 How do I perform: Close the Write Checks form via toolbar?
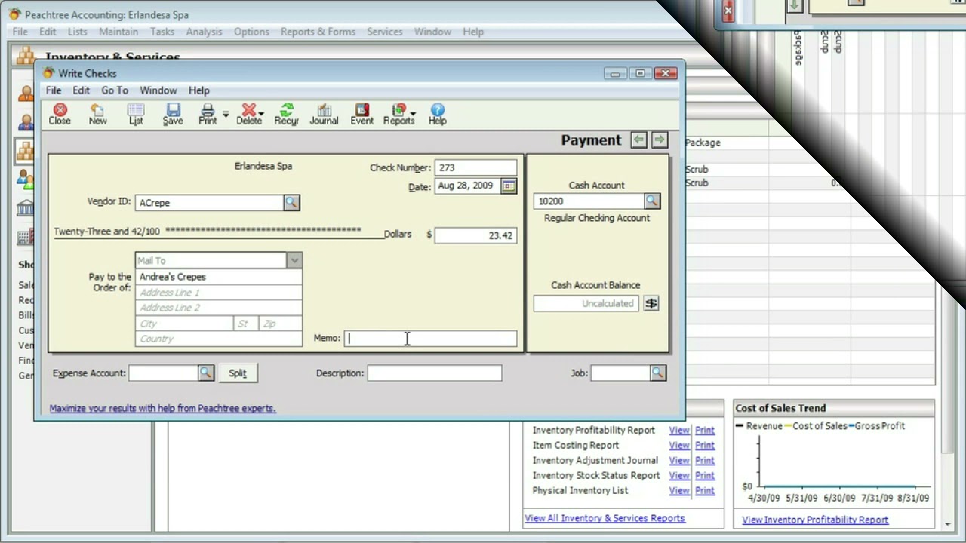[60, 115]
